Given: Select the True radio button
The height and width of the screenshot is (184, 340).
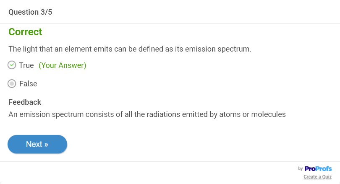Looking at the screenshot, I should tap(12, 65).
